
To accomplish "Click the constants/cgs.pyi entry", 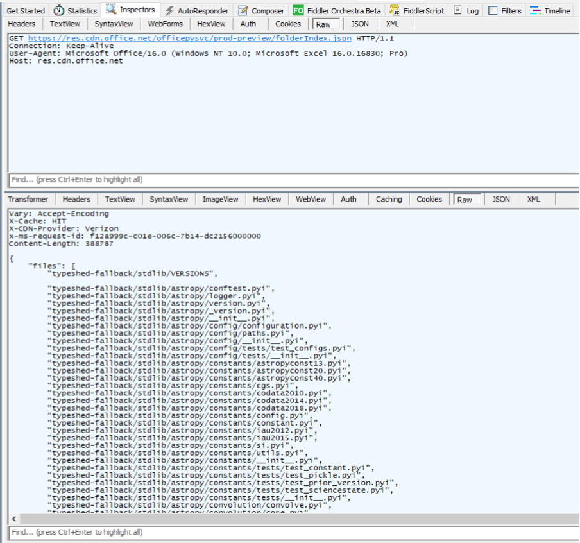I will 173,386.
